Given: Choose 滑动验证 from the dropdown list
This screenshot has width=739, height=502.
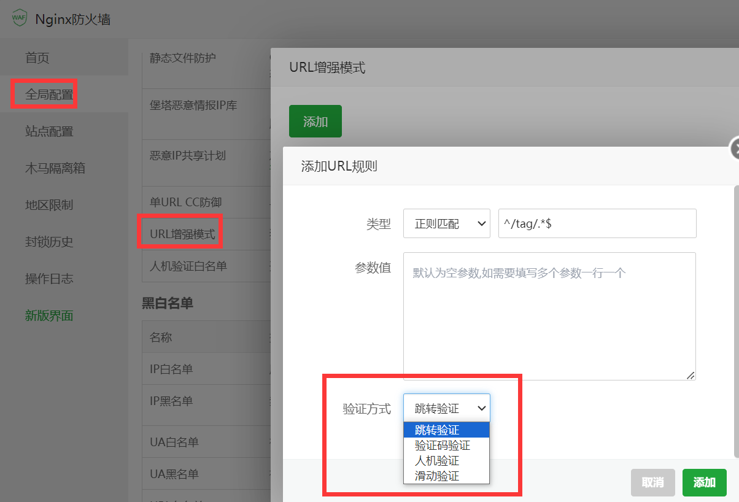Looking at the screenshot, I should click(446, 476).
